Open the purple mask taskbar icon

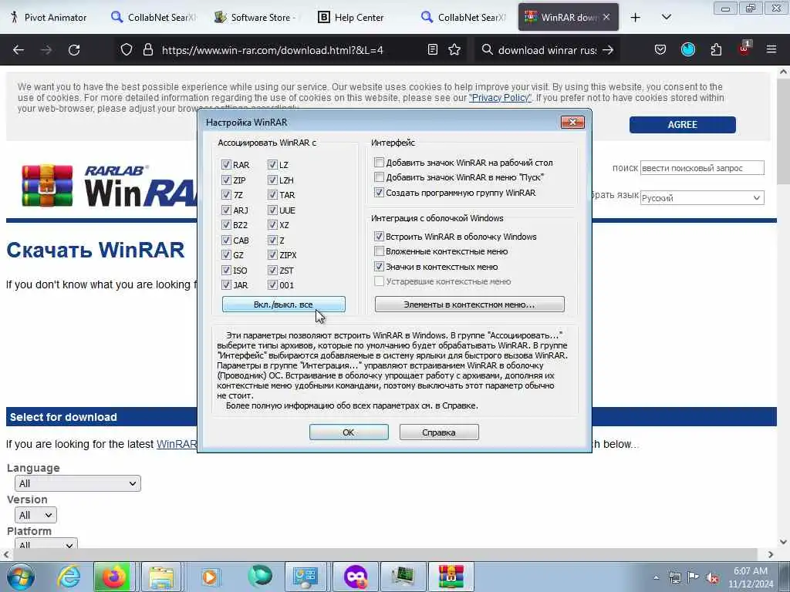pos(355,577)
